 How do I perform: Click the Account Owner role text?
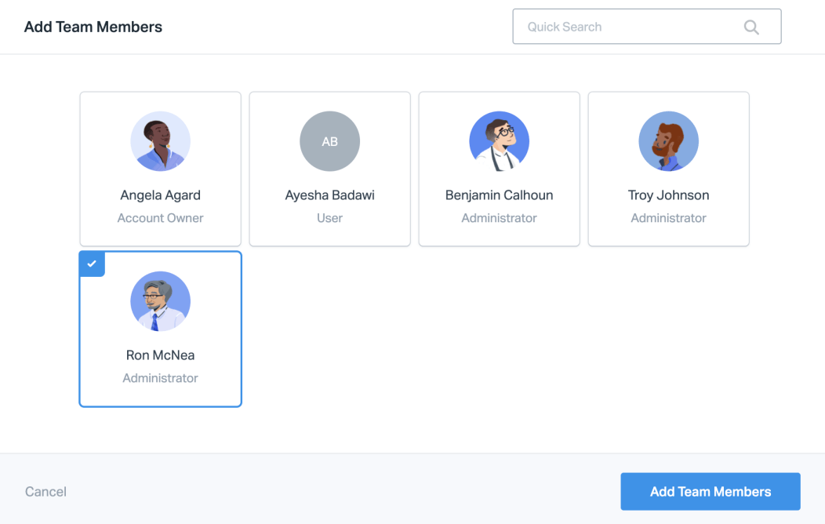pyautogui.click(x=161, y=218)
